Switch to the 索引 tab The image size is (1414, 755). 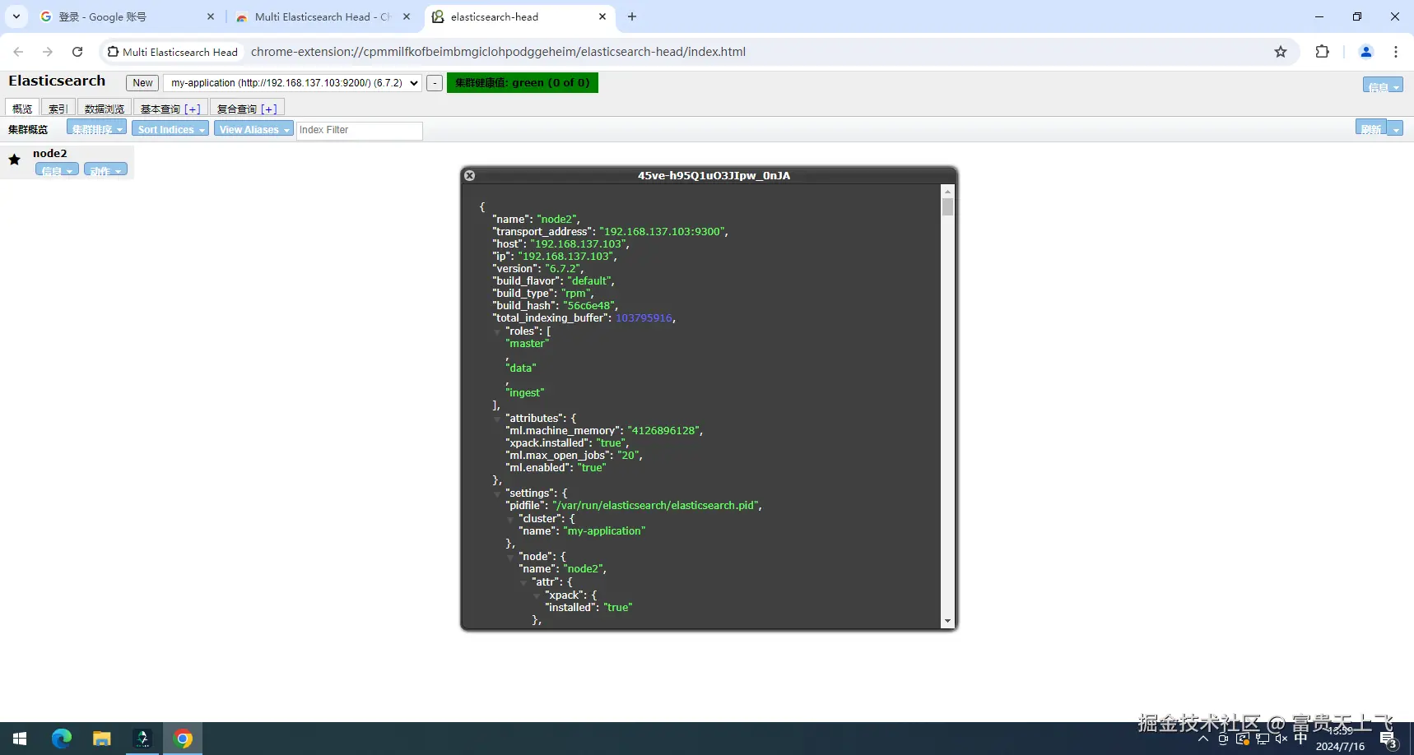(x=58, y=109)
